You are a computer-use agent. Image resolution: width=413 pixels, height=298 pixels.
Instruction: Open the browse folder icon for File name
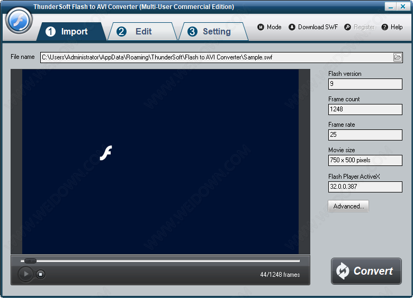pyautogui.click(x=398, y=57)
